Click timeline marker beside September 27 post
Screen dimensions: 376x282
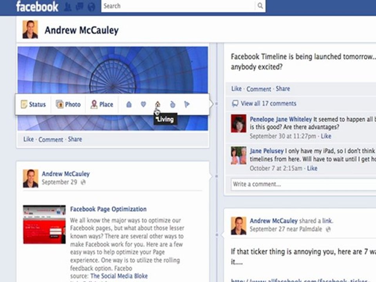[217, 235]
